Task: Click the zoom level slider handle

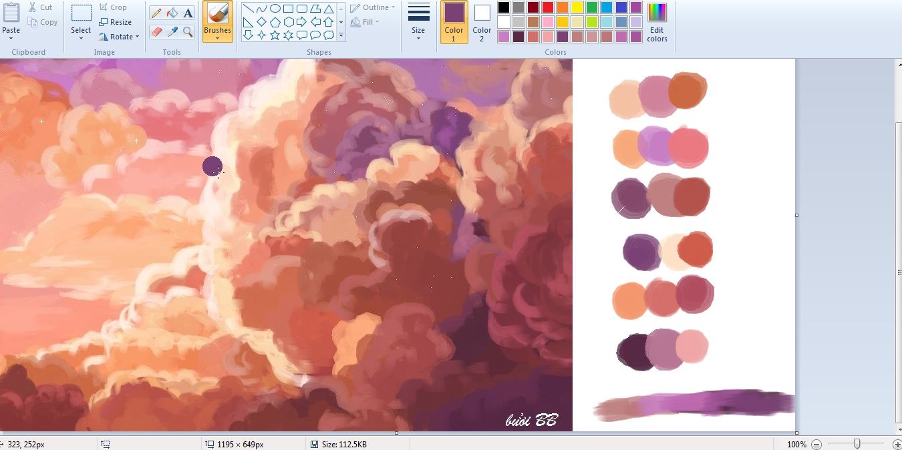Action: pos(857,444)
